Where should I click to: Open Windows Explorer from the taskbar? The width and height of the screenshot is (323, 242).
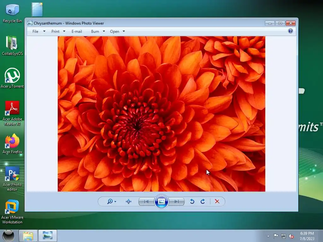28,236
